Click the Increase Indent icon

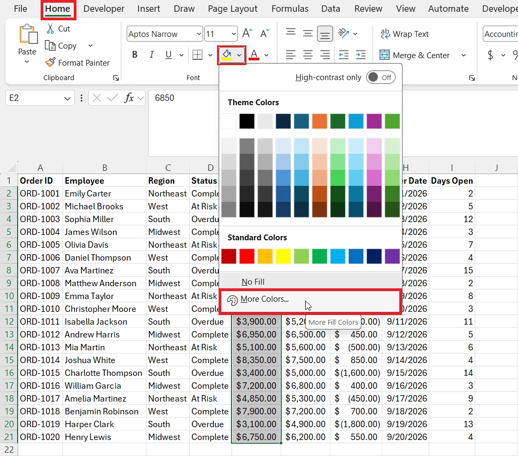pyautogui.click(x=360, y=55)
